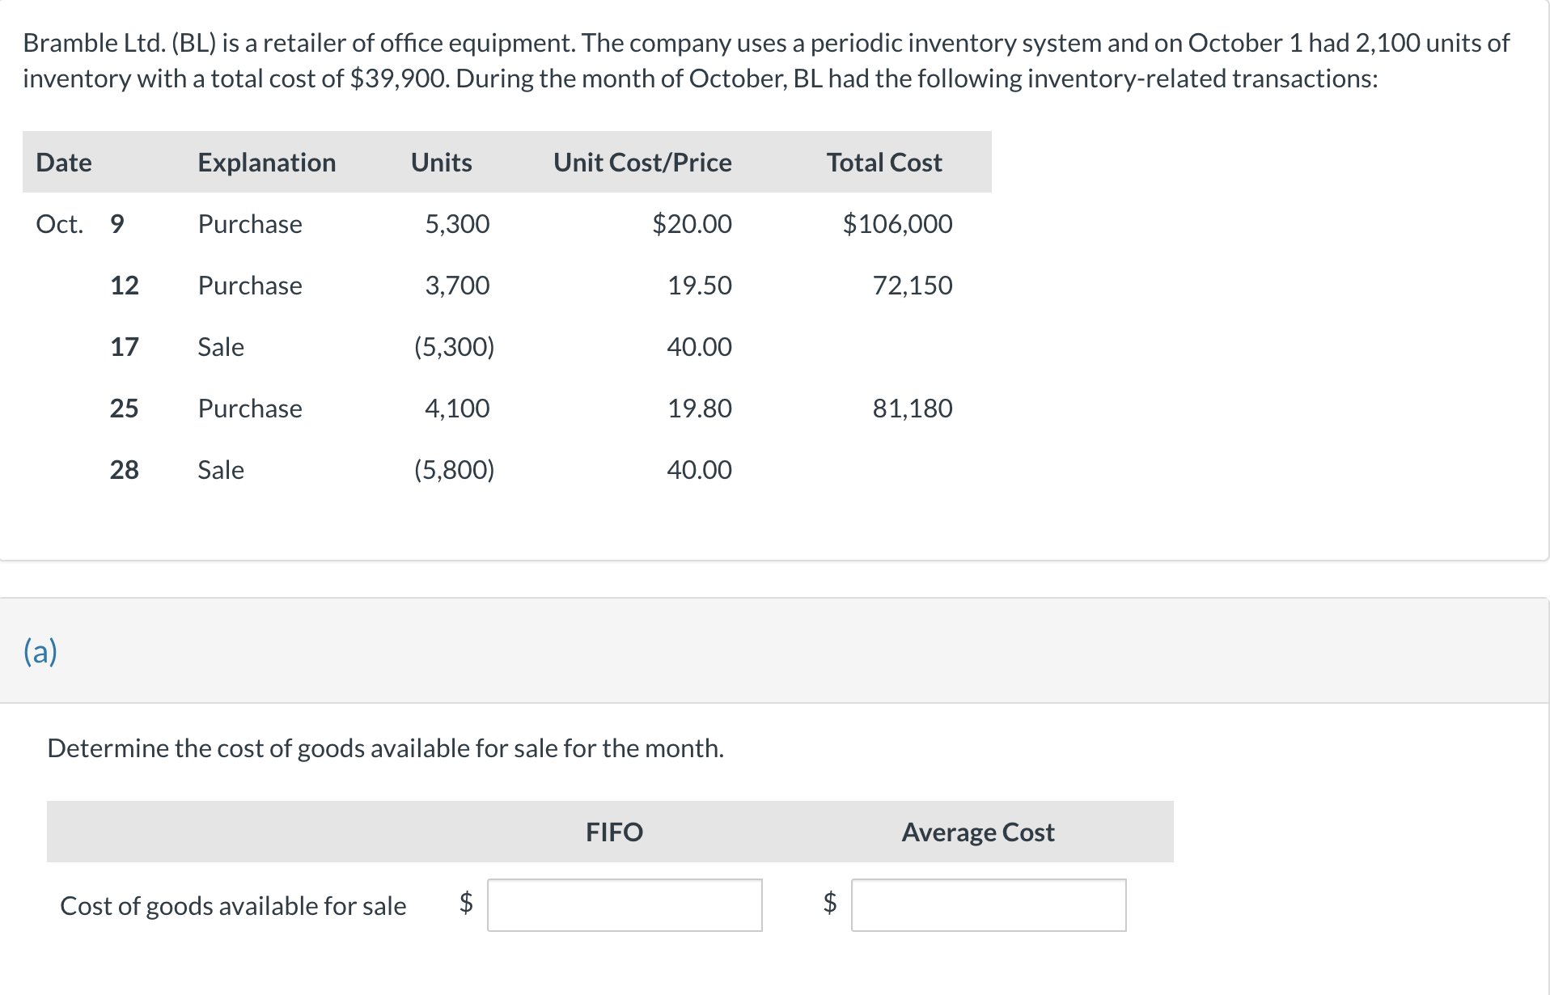This screenshot has height=995, width=1550.
Task: Click the 3,700 units purchase cell
Action: click(x=457, y=286)
